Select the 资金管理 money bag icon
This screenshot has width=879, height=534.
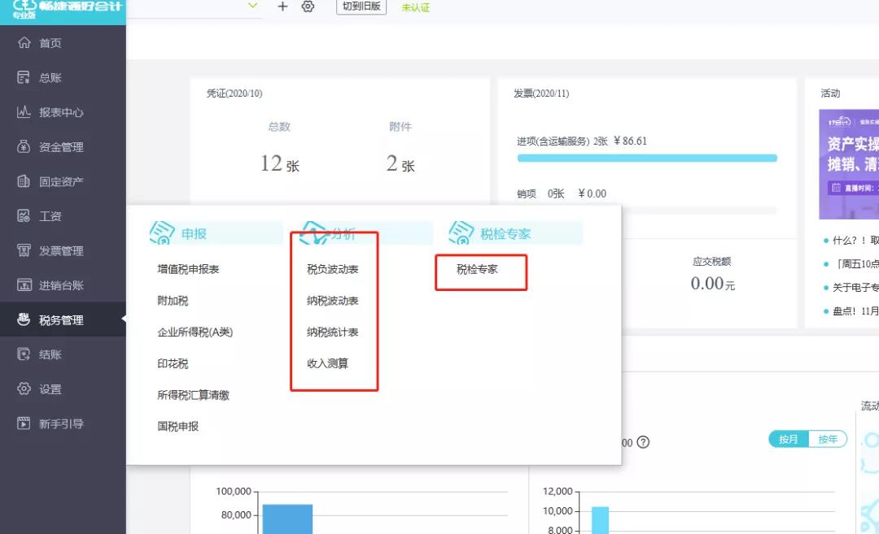pyautogui.click(x=24, y=146)
